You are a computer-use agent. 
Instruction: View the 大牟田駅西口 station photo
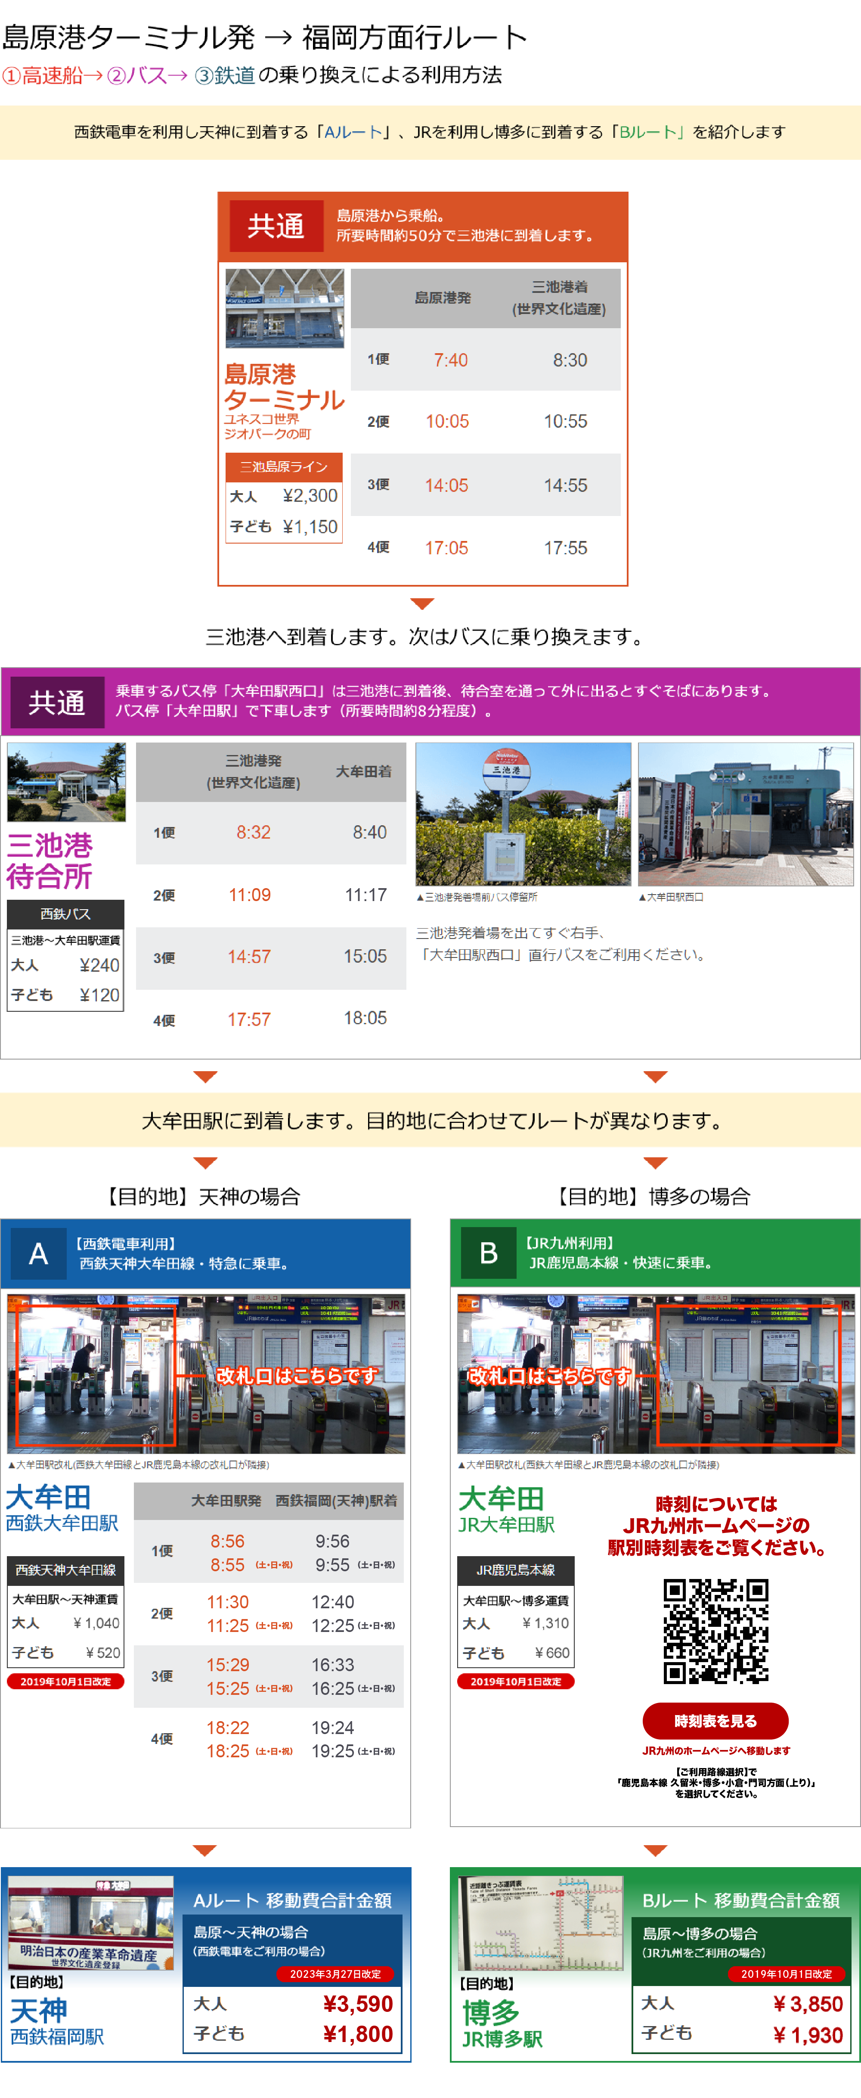[x=746, y=814]
